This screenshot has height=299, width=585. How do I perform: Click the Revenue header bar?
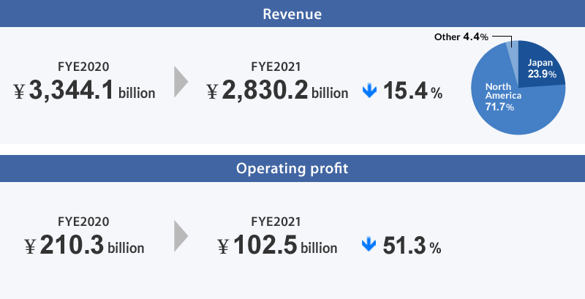pyautogui.click(x=292, y=13)
